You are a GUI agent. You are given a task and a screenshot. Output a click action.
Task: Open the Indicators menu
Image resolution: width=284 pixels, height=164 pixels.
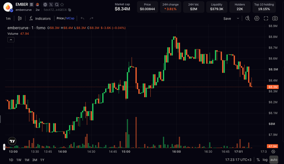pyautogui.click(x=40, y=18)
